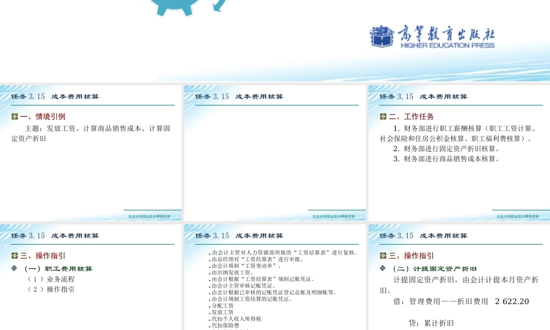Click the green square icon beside 二、工作任务
550x330 pixels.
382,116
